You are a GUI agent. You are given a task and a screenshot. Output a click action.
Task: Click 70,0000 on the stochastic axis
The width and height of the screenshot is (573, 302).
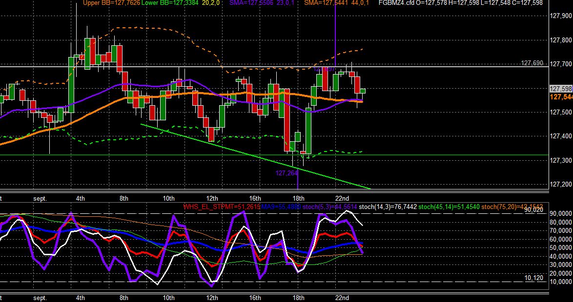(561, 230)
